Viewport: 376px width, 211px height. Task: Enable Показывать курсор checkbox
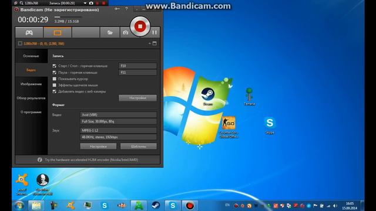click(55, 79)
